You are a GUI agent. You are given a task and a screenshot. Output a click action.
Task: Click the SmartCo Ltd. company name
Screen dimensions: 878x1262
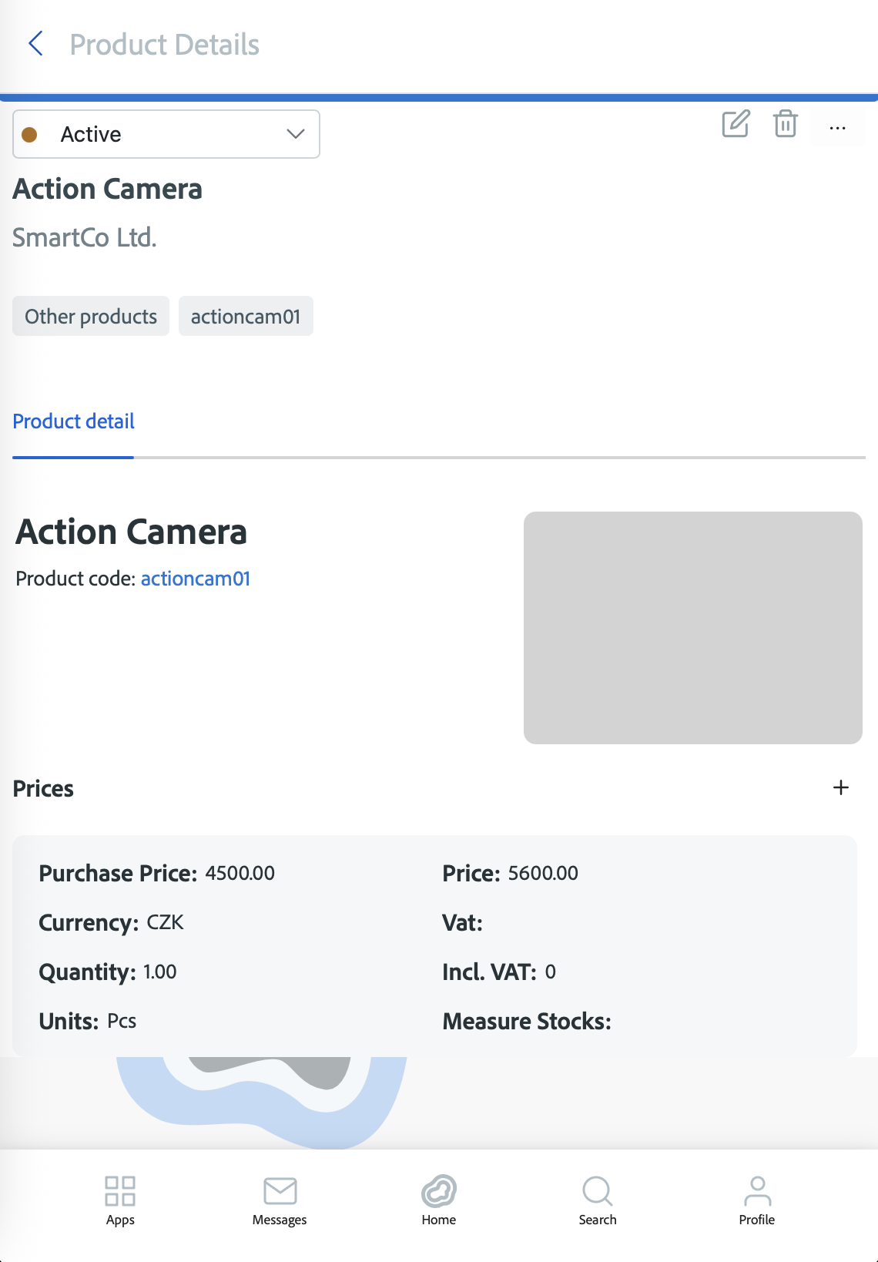pyautogui.click(x=85, y=237)
